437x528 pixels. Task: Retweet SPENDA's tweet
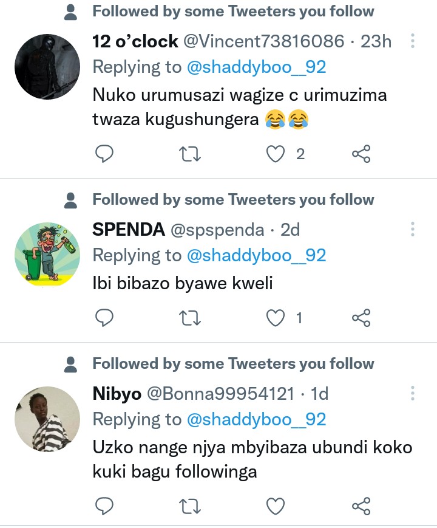pos(190,317)
